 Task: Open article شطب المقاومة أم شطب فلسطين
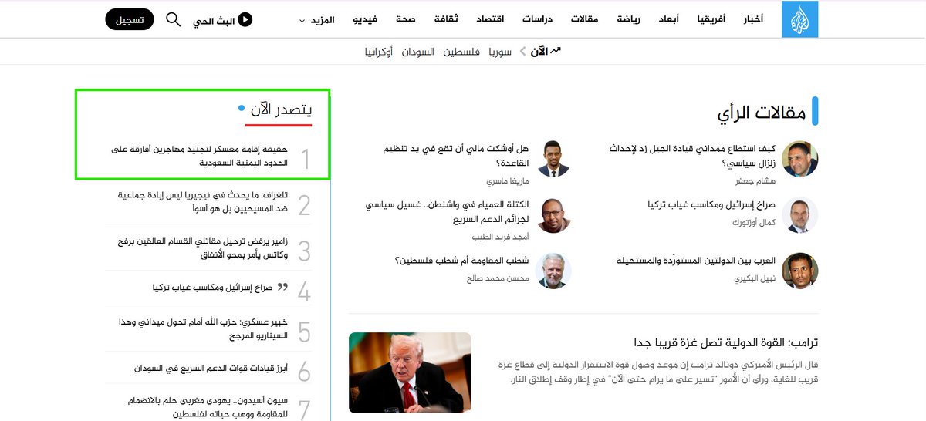point(462,261)
